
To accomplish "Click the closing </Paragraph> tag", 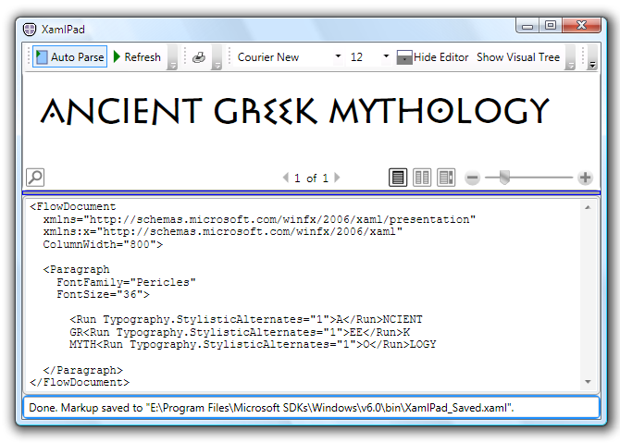I will (83, 370).
